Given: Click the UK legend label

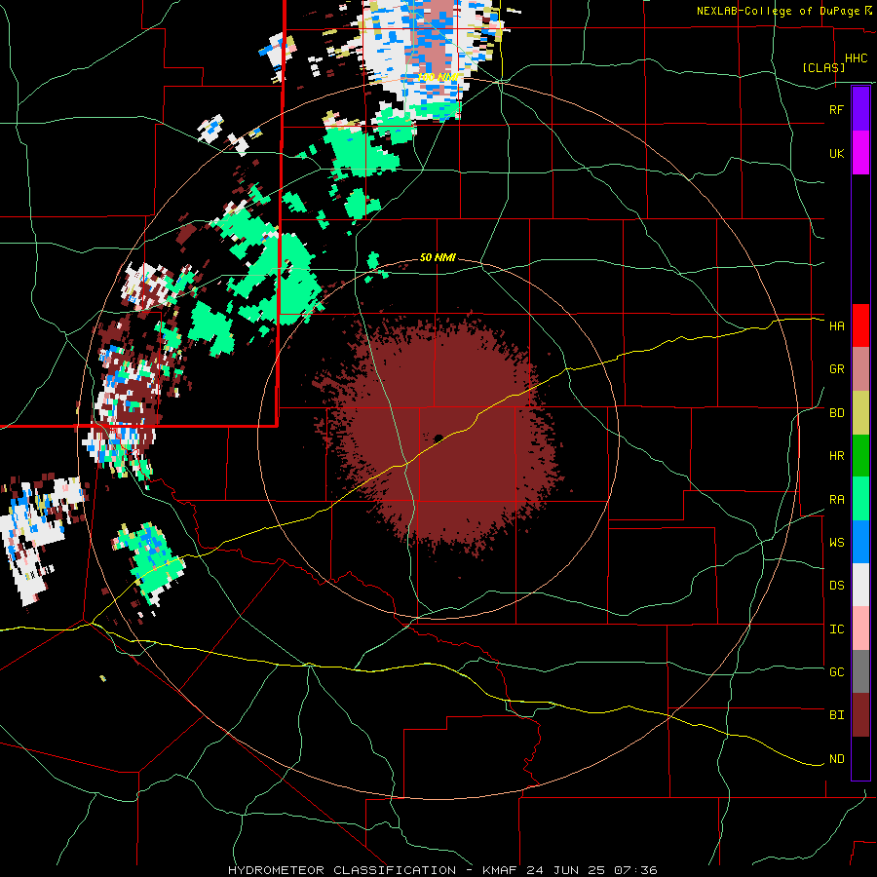Looking at the screenshot, I should (x=836, y=153).
